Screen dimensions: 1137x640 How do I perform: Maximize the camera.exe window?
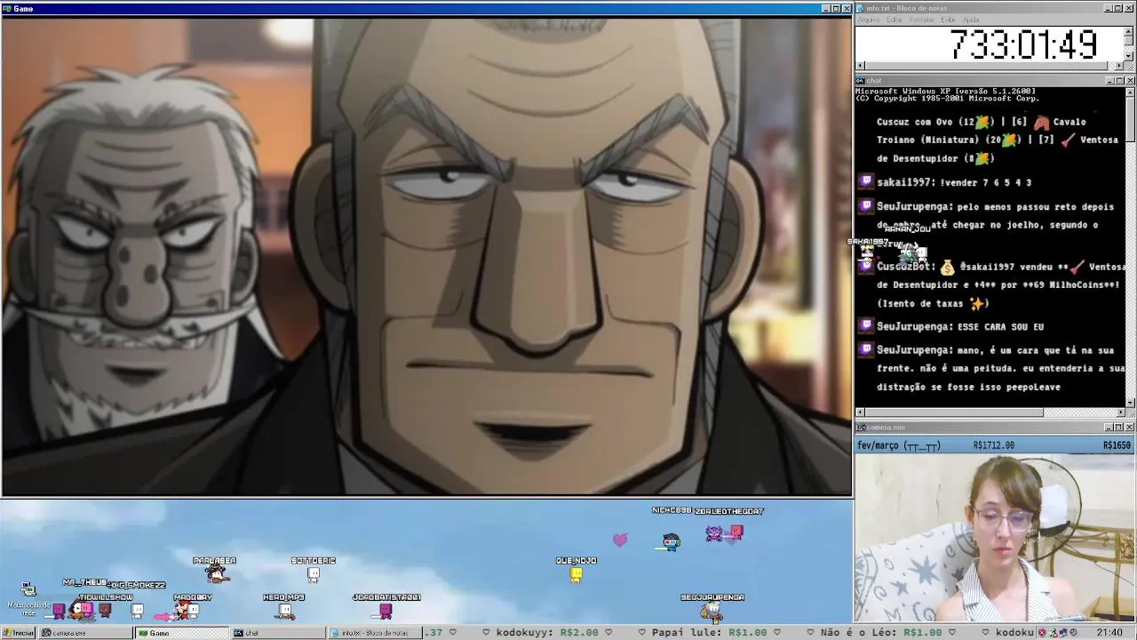point(1119,428)
